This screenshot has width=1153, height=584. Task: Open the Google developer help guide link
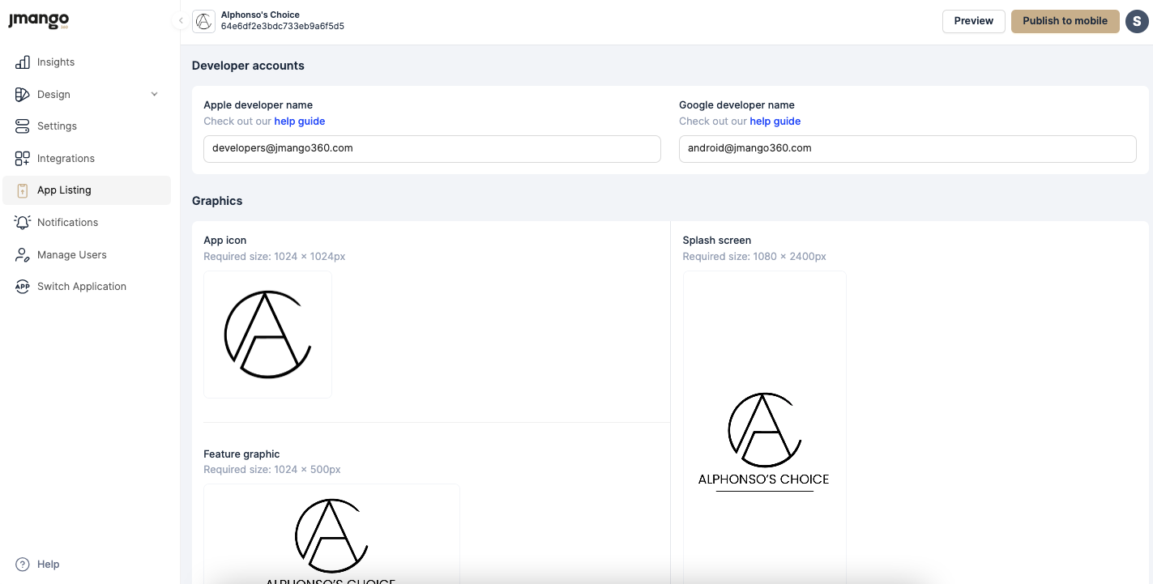coord(775,121)
